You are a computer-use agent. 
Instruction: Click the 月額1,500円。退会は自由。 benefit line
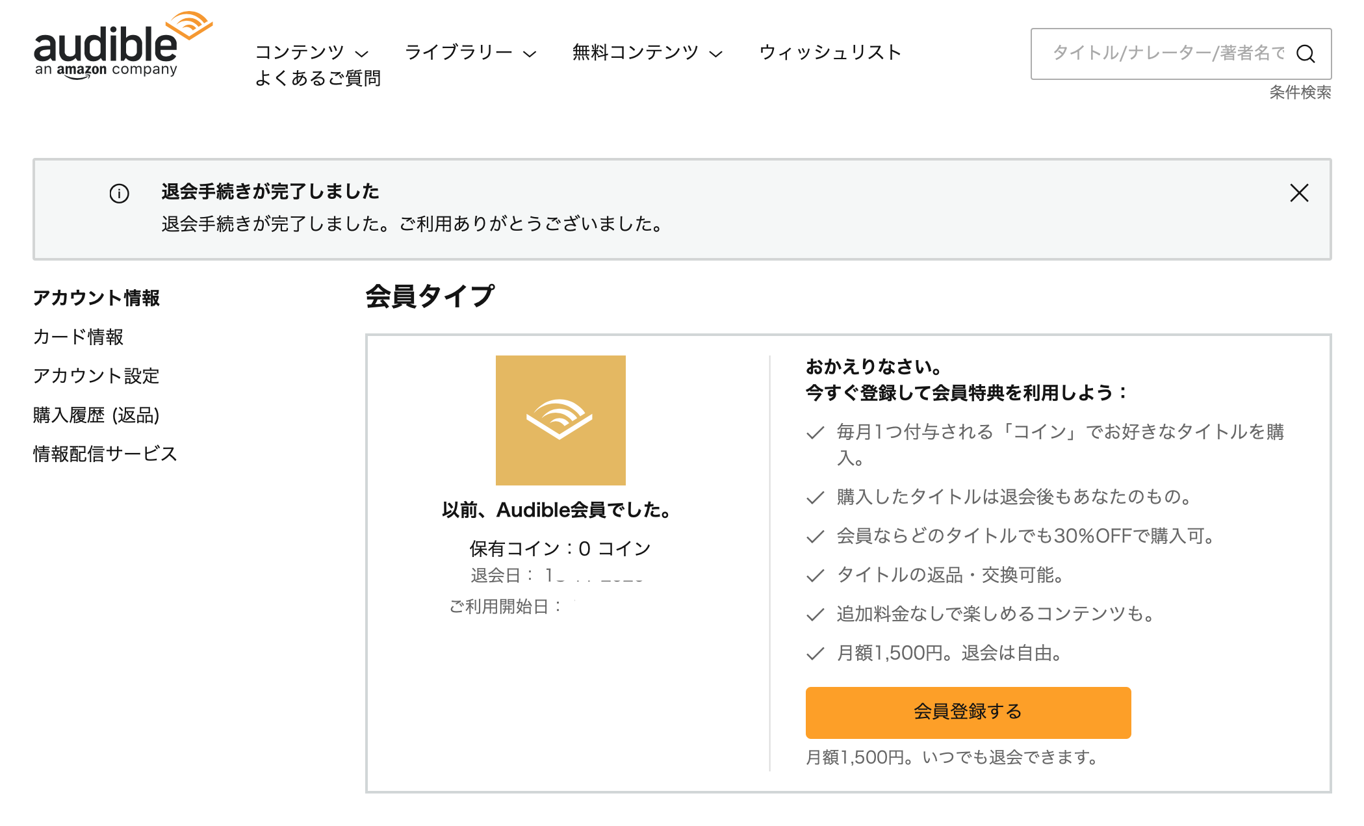[950, 653]
